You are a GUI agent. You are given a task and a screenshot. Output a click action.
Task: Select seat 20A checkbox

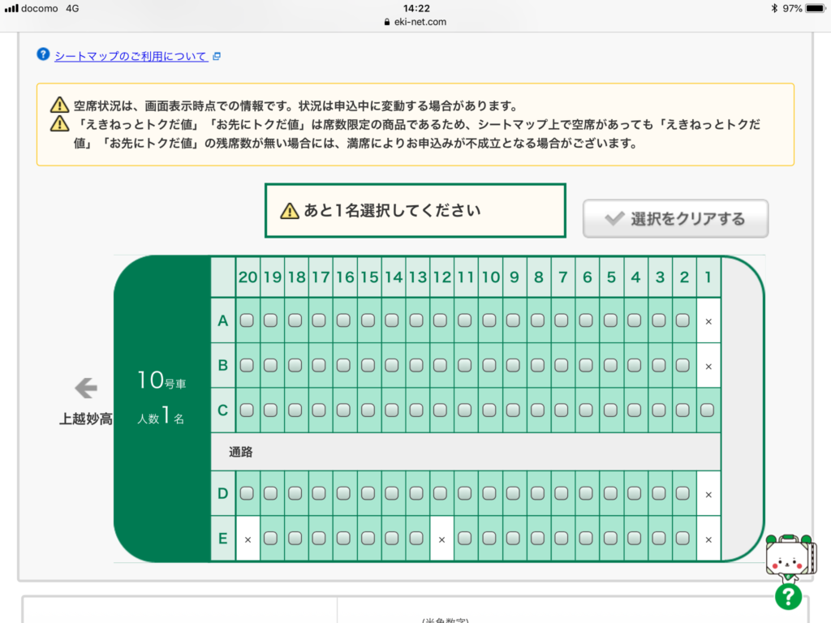click(248, 320)
